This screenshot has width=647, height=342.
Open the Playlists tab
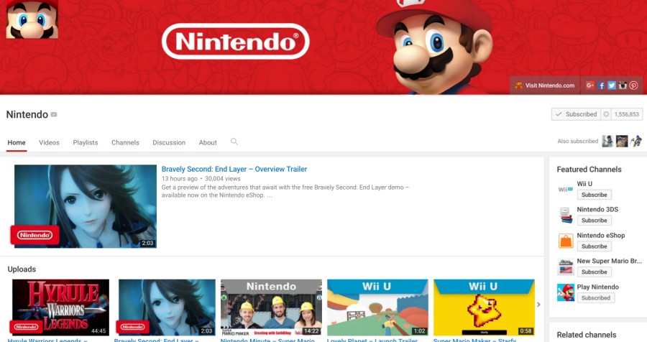[x=86, y=142]
